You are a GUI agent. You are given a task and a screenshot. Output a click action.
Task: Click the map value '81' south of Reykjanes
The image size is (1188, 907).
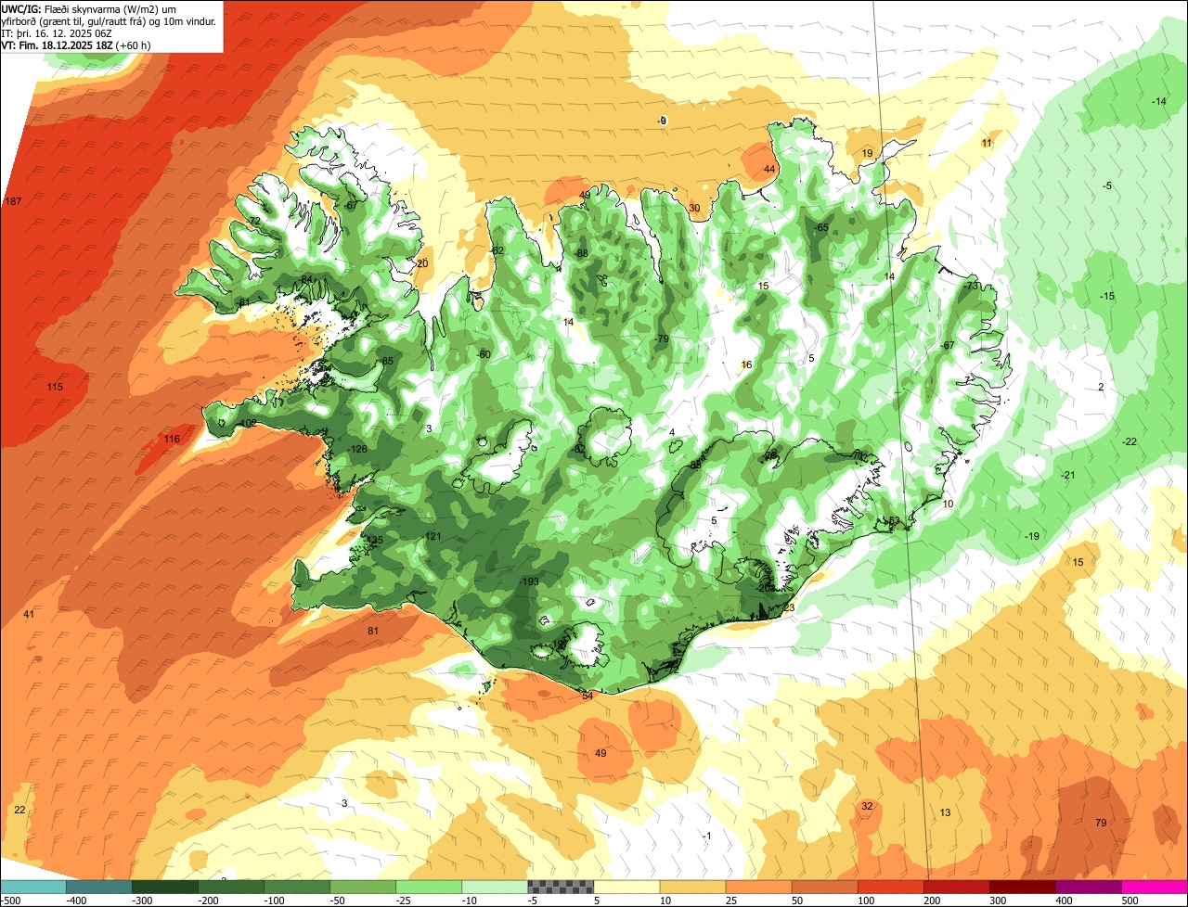tap(373, 631)
